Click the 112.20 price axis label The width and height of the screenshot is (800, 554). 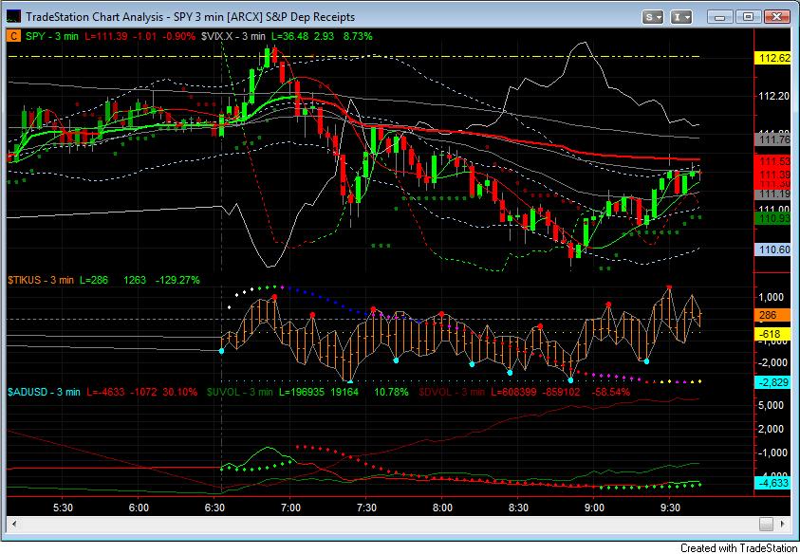[774, 97]
